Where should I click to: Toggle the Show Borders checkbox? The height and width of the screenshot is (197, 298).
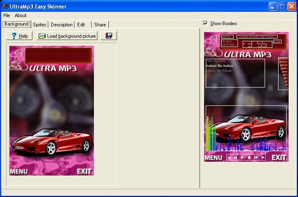pyautogui.click(x=205, y=23)
